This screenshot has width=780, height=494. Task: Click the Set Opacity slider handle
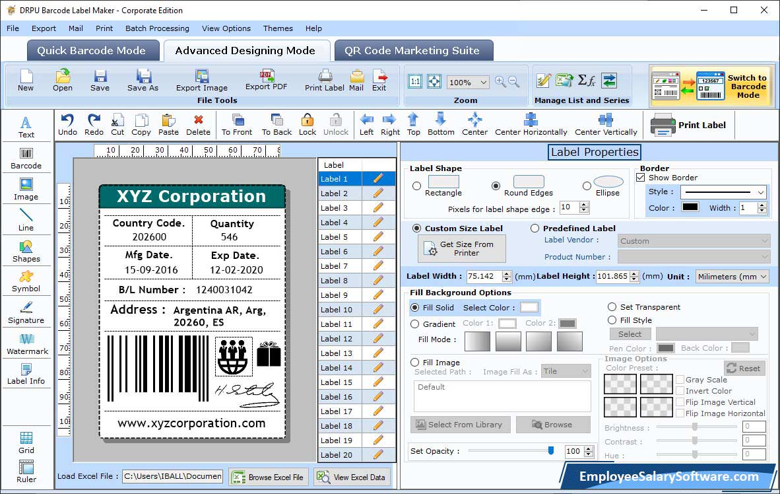pyautogui.click(x=550, y=450)
